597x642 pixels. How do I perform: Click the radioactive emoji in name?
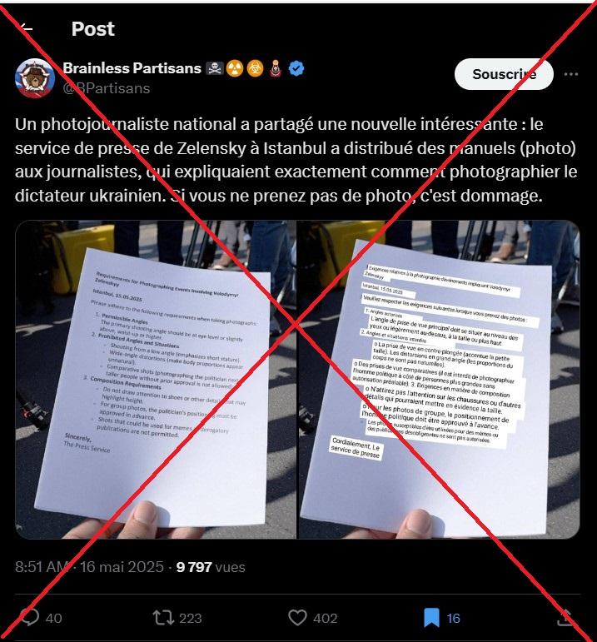[235, 68]
